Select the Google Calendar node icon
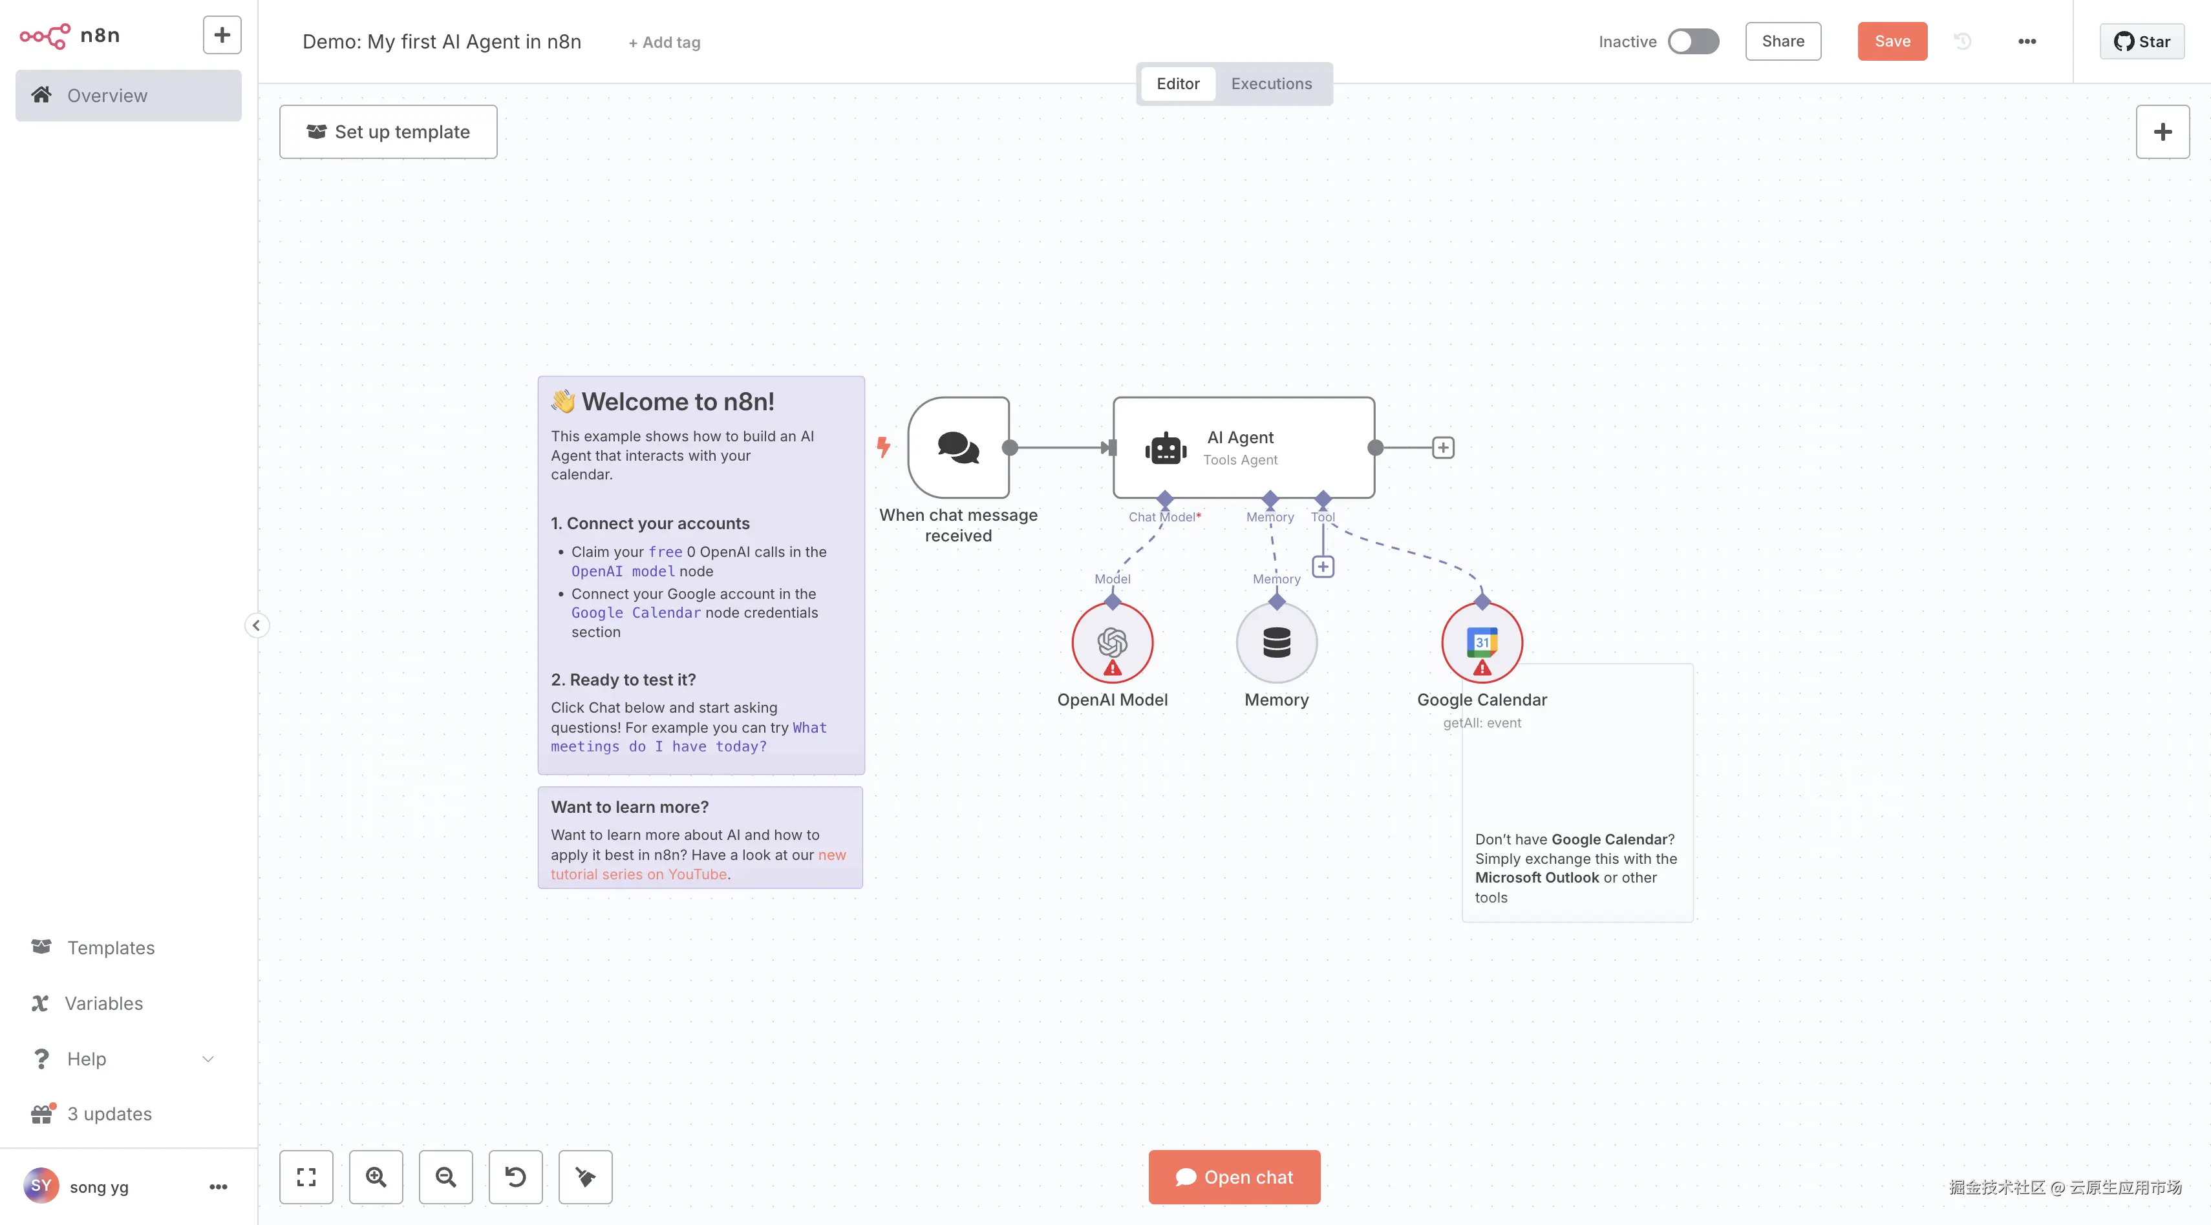This screenshot has height=1225, width=2211. (x=1482, y=642)
